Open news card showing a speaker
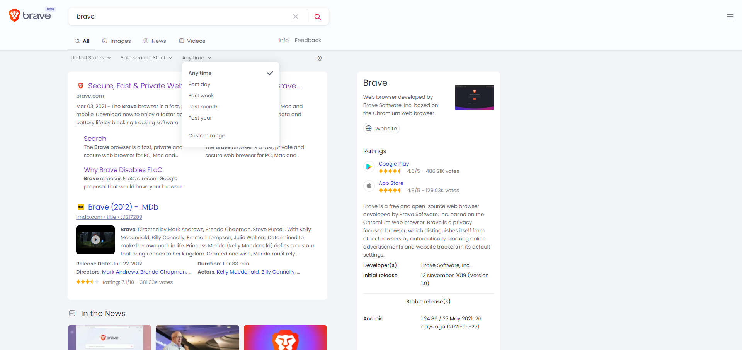 [197, 337]
